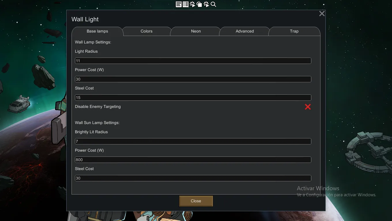This screenshot has height=221, width=392.
Task: Select the Advanced tab
Action: 245,31
